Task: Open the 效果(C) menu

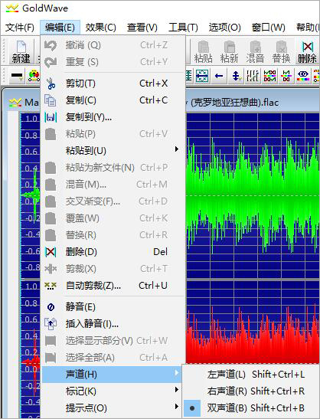Action: click(101, 28)
